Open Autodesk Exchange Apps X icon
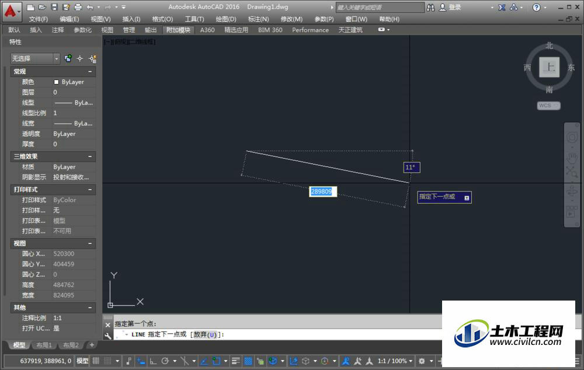Screen dimensions: 584x370 (x=502, y=8)
